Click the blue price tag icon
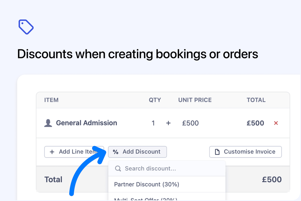Screen dimensions: 301x201 click(26, 27)
